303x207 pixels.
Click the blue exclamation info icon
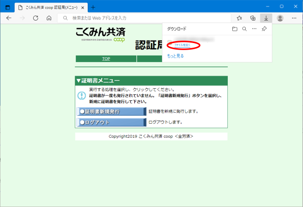coord(82,96)
